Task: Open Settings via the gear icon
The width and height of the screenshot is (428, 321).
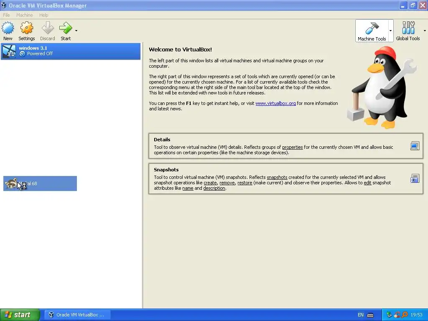Action: pos(26,28)
